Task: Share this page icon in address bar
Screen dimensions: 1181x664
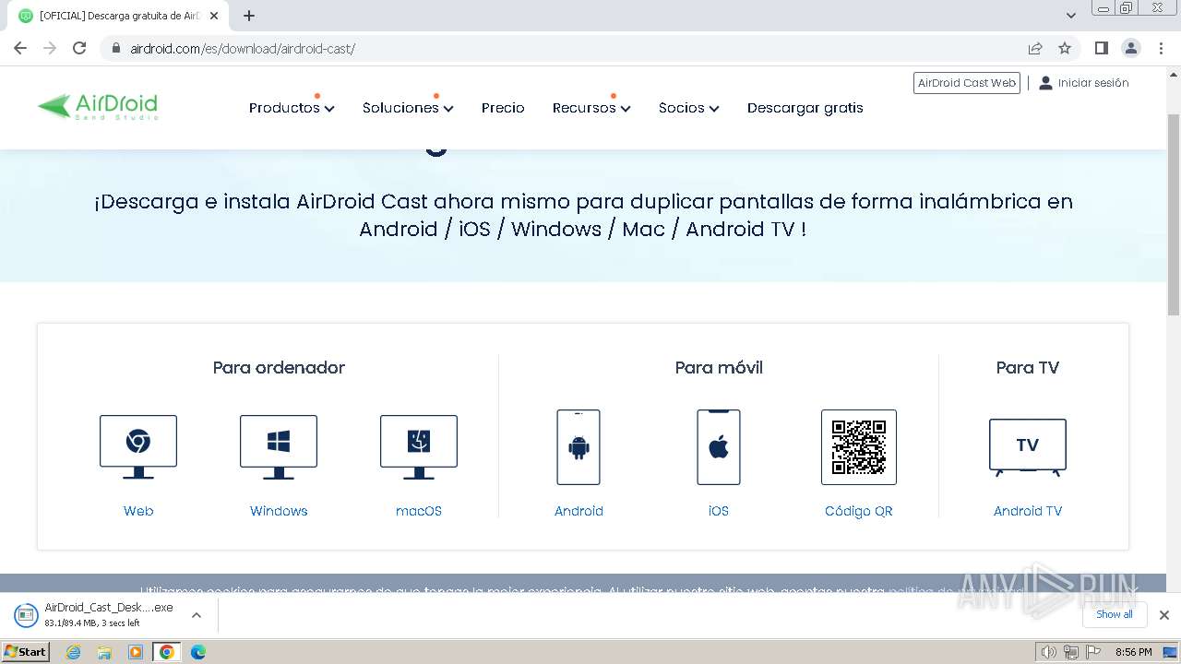Action: point(1035,48)
